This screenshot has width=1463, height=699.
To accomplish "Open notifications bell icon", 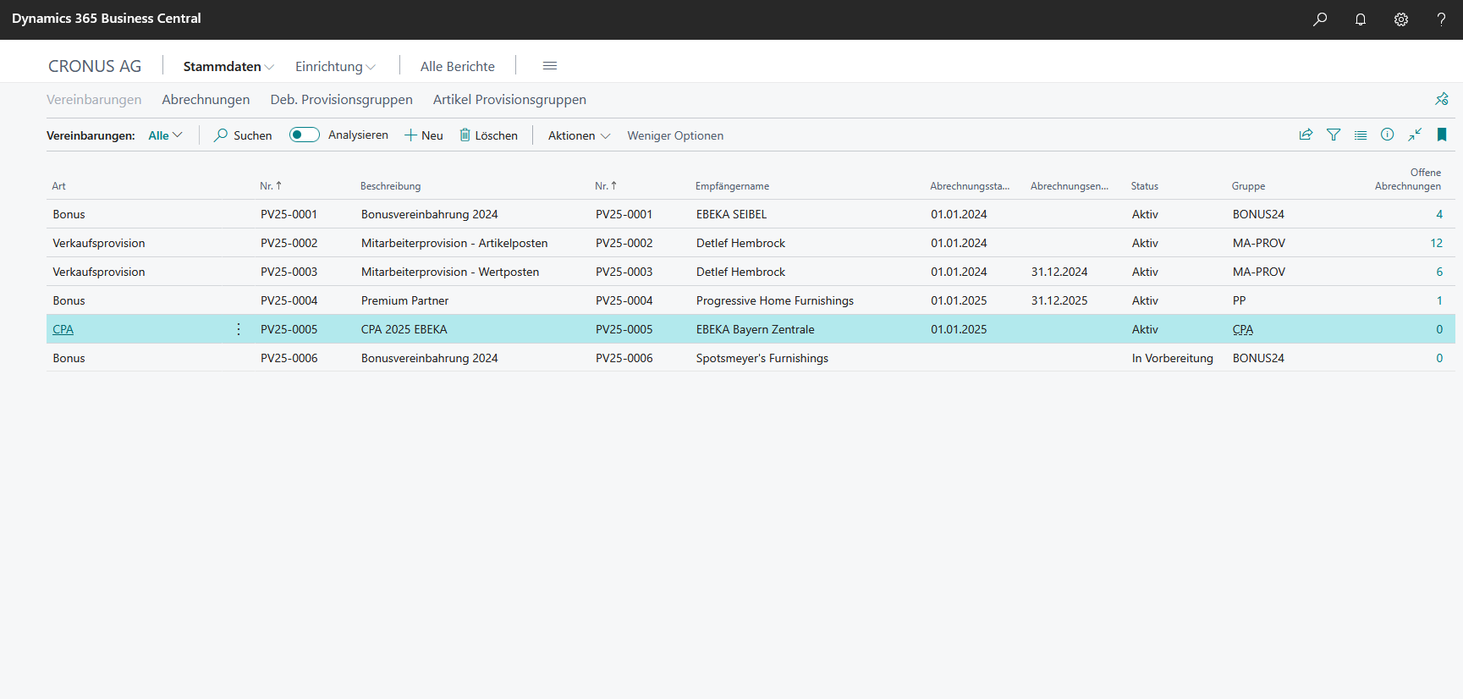I will coord(1361,19).
